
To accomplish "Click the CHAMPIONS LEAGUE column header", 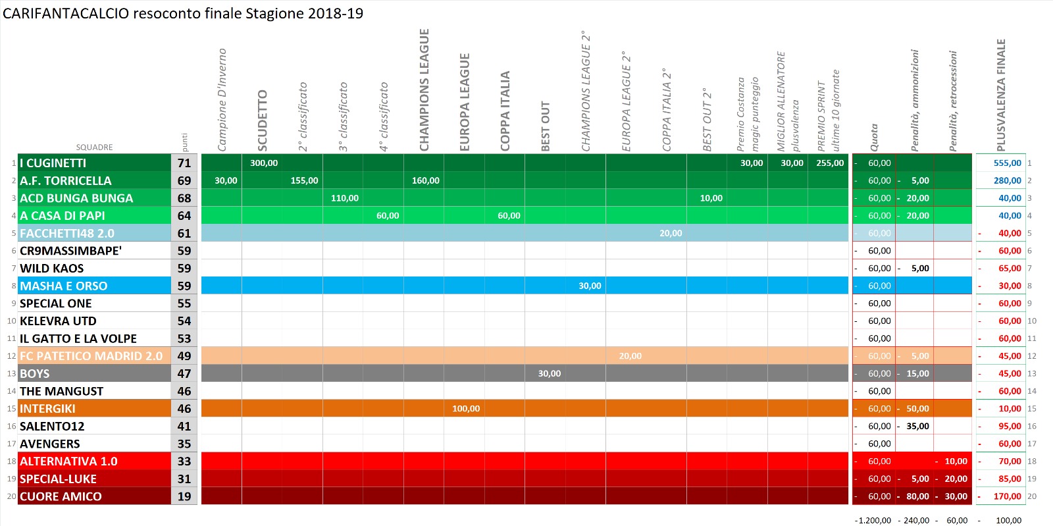I will 424,90.
